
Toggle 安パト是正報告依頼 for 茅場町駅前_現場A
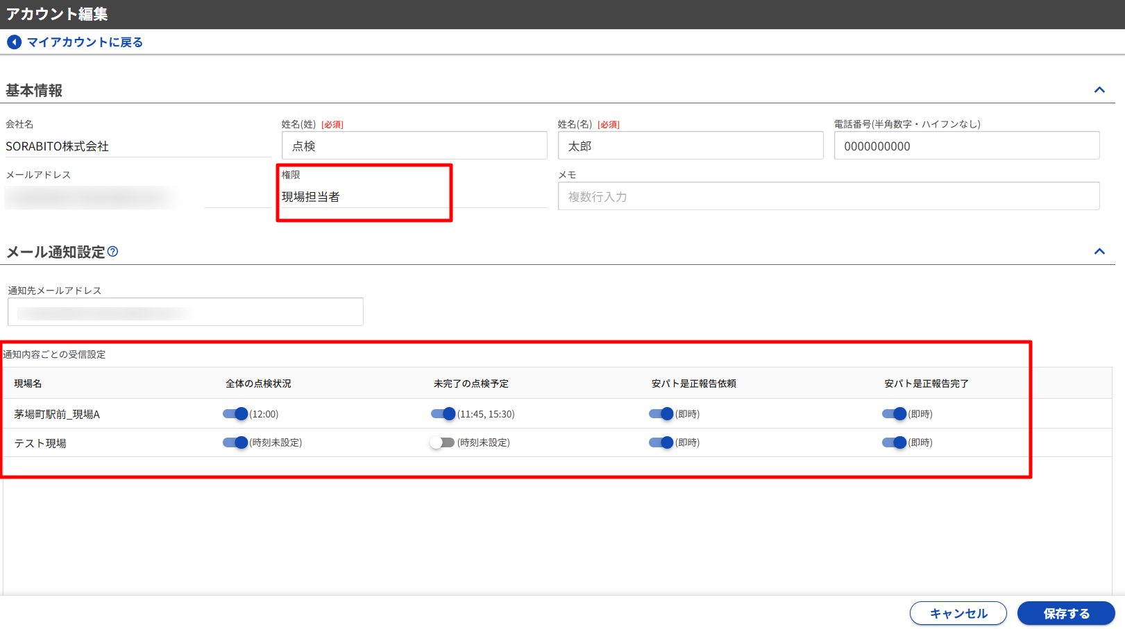click(x=661, y=414)
